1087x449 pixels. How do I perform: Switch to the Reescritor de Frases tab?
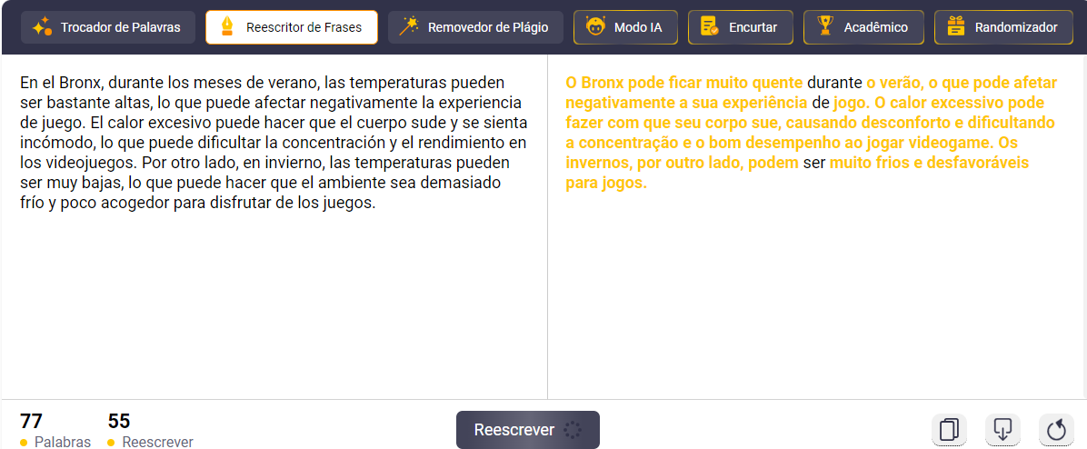pyautogui.click(x=291, y=27)
